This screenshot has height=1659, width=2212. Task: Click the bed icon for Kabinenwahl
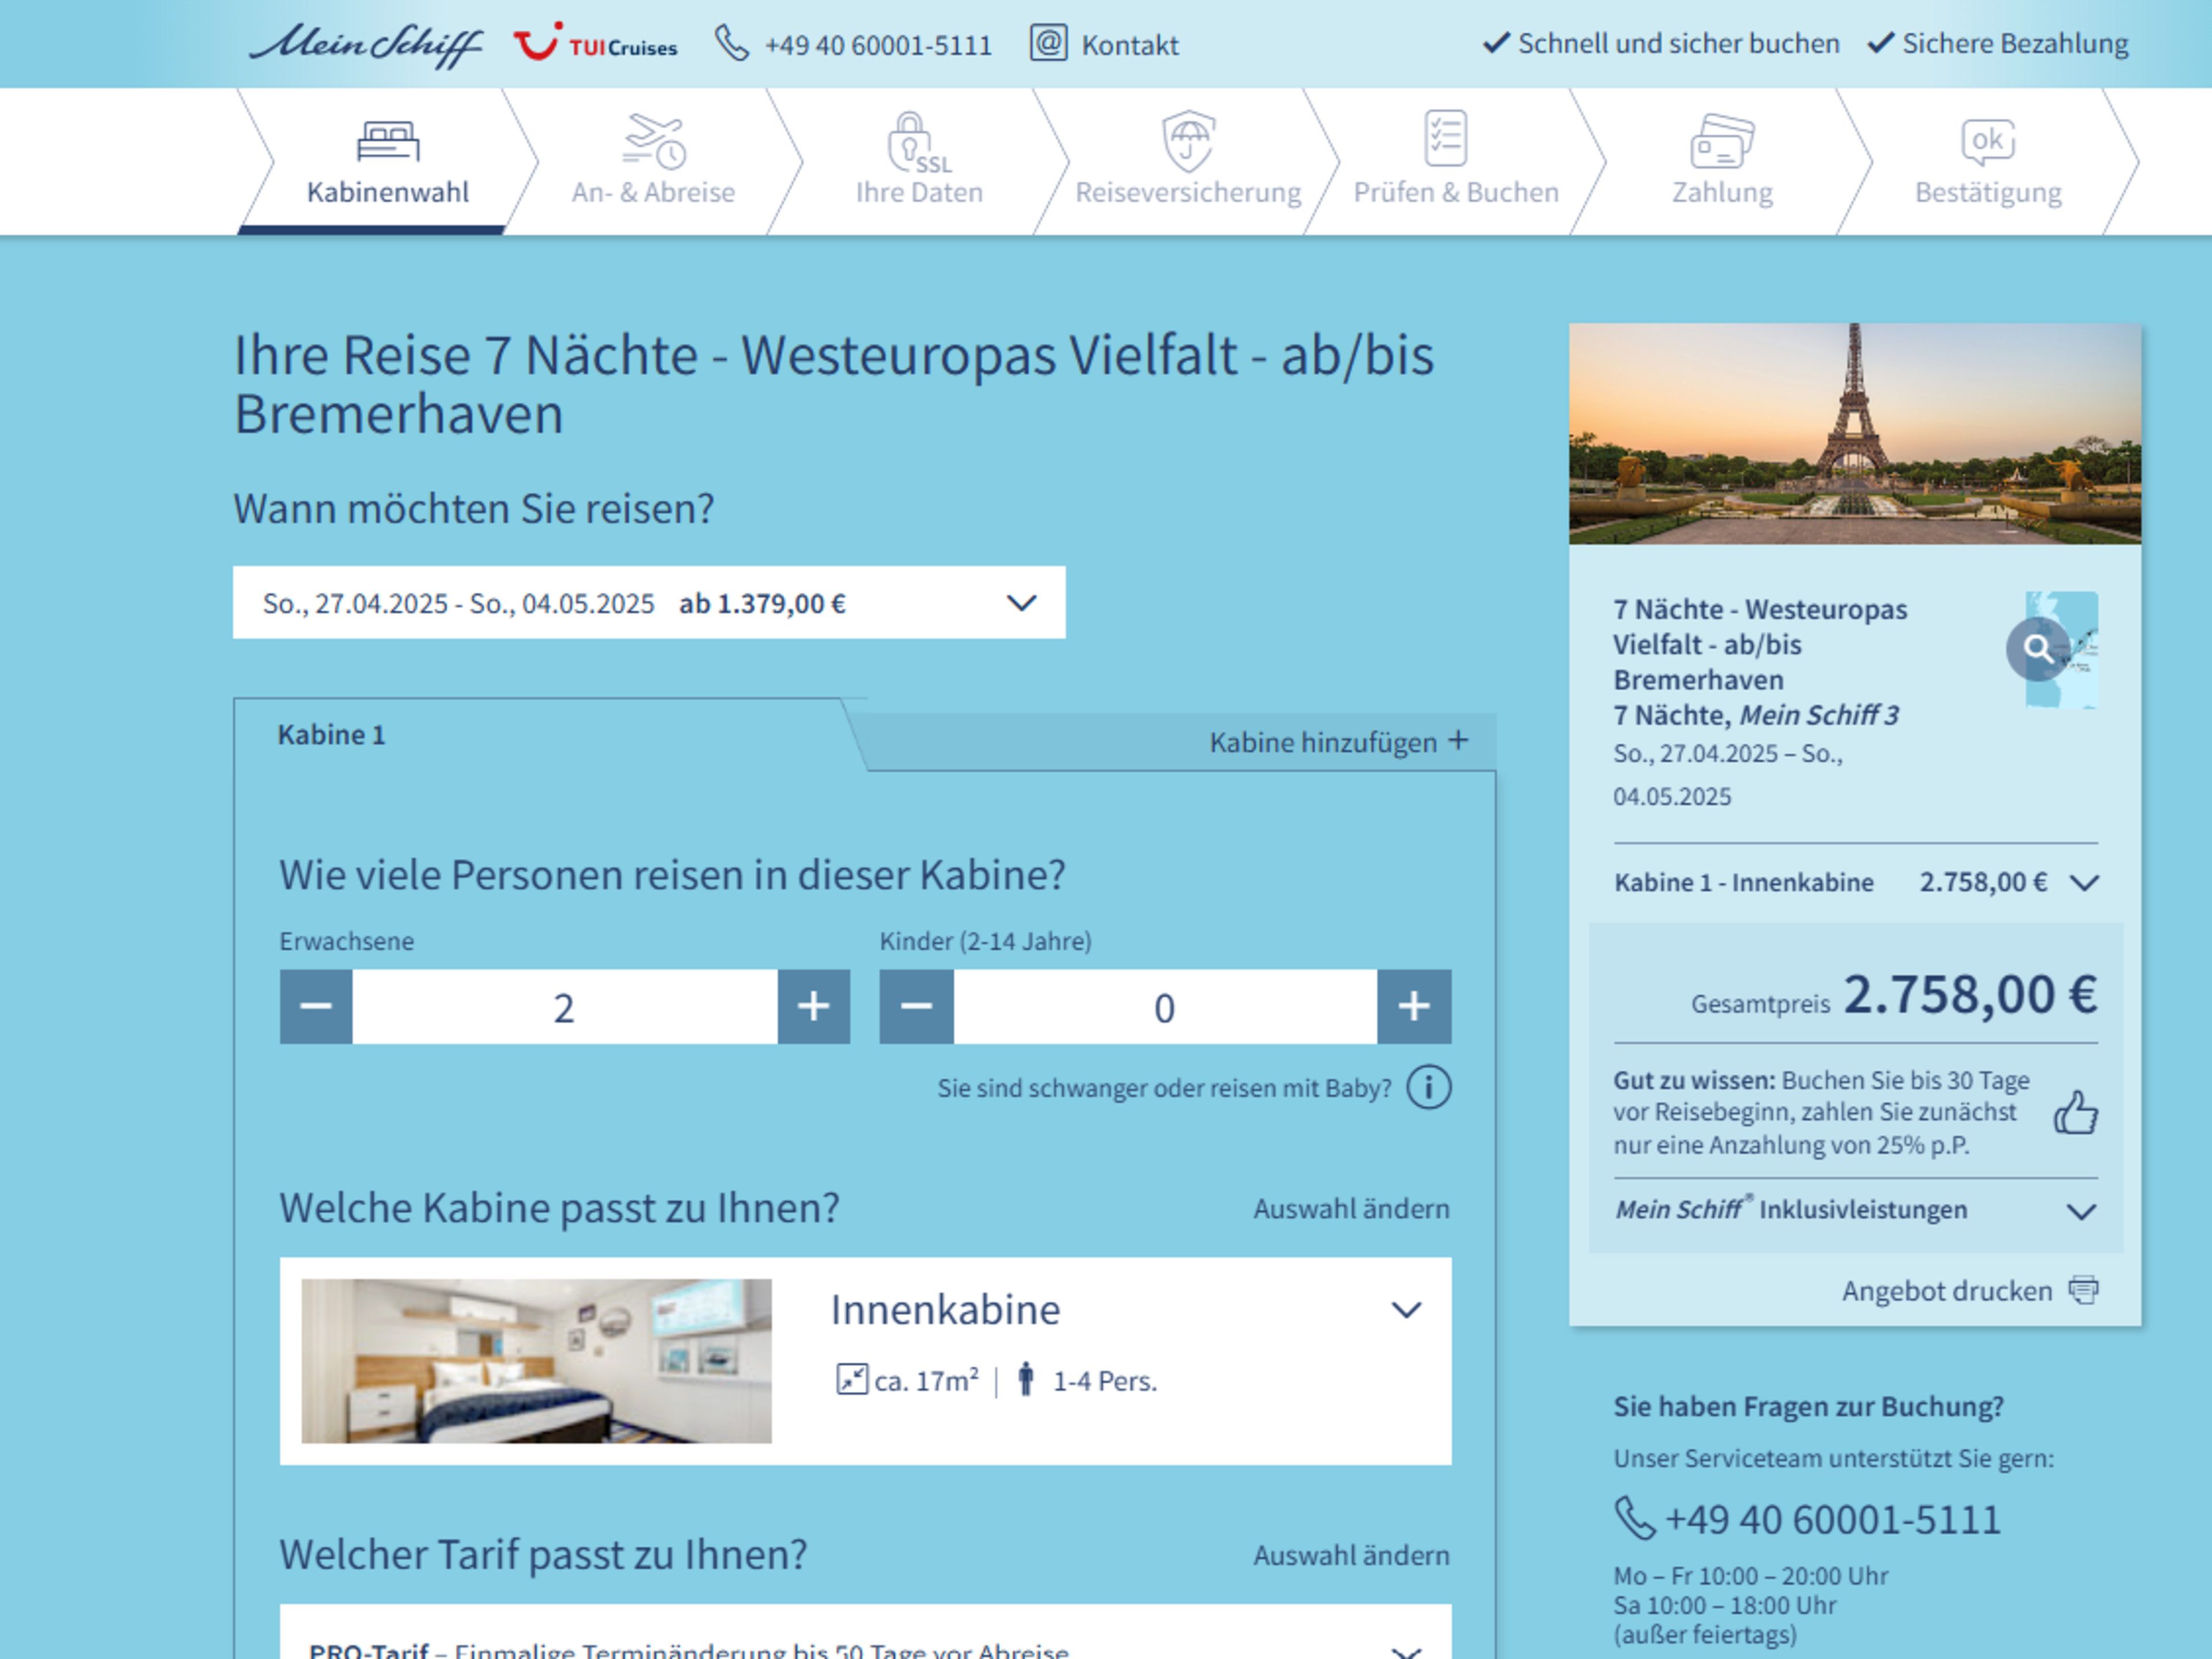[x=388, y=141]
